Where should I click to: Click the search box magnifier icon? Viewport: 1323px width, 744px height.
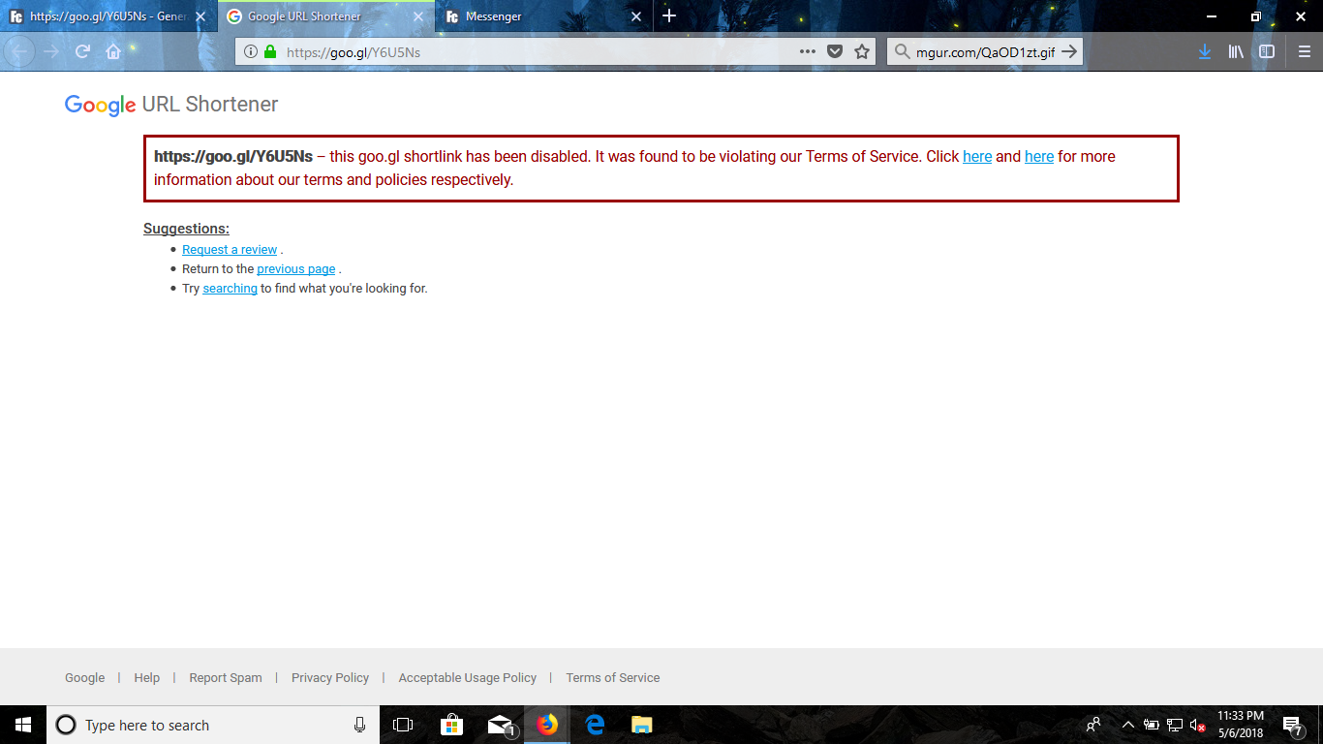point(901,52)
